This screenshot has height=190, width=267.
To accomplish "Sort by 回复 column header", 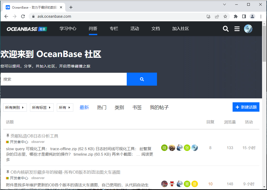I will point(210,122).
